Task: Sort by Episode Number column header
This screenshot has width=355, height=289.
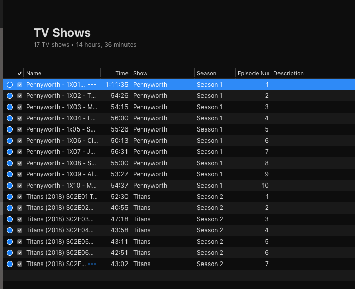Action: (253, 73)
